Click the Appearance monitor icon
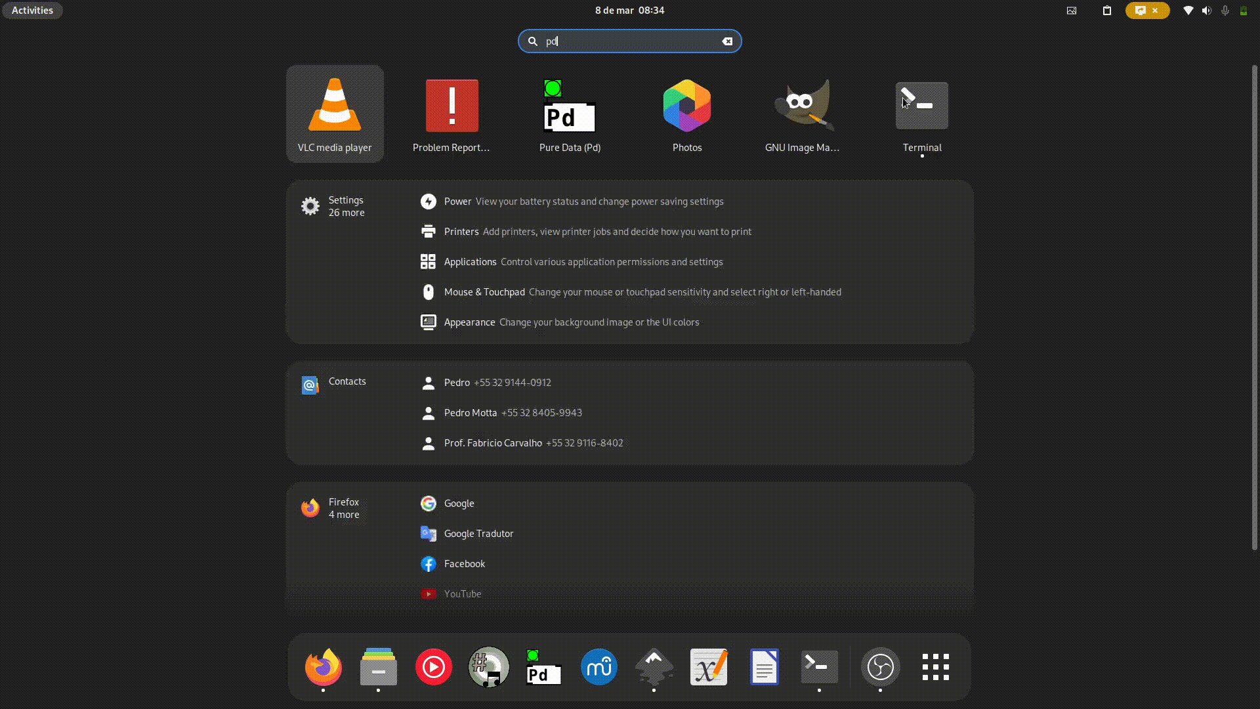Screen dimensions: 1260x709 coord(429,322)
